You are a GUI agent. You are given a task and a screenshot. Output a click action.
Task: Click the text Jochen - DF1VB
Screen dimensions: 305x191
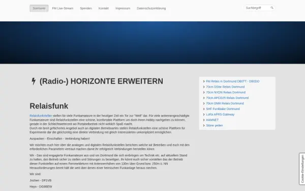41,180
